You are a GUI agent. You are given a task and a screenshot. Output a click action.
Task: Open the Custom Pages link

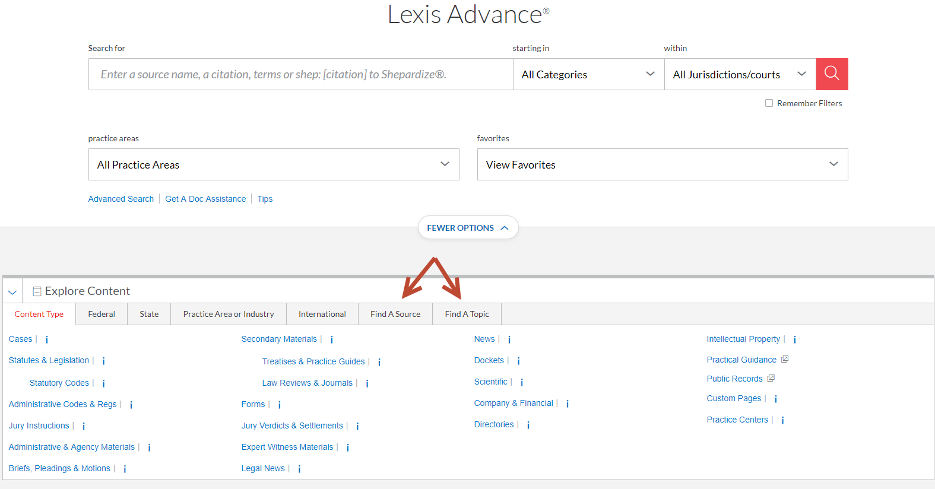click(x=734, y=398)
